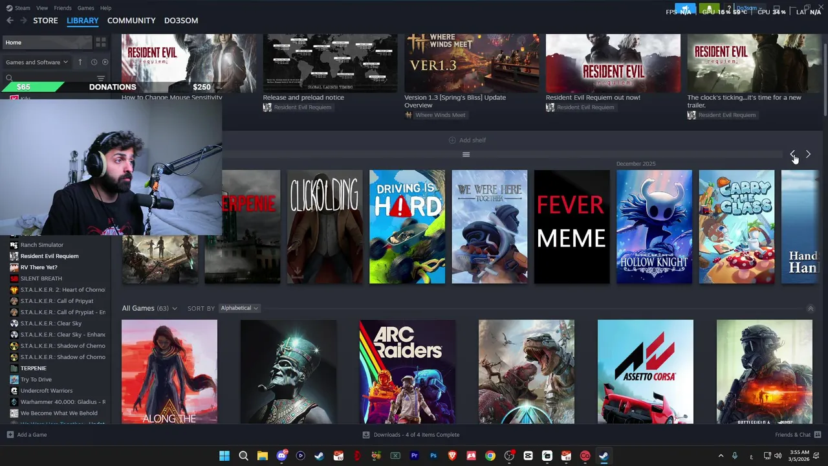Open Resident Evil Requiem out now news
Screen dimensions: 828x466
613,72
